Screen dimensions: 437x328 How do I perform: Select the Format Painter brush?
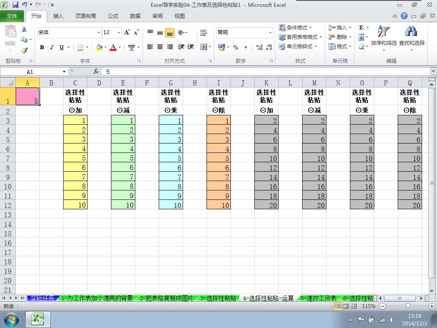[x=24, y=50]
